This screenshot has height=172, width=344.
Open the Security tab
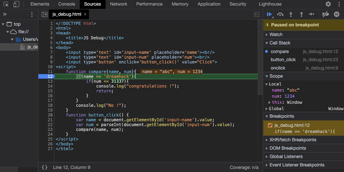pos(238,4)
